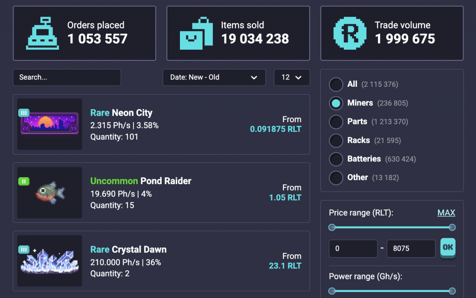
Task: Click the 19.690 Ph/s | 4% stat
Action: point(121,194)
